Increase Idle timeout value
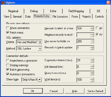This screenshot has width=111, height=97. [92, 66]
